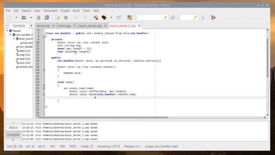
Task: Select data [13] symbol
Action: click(24, 51)
